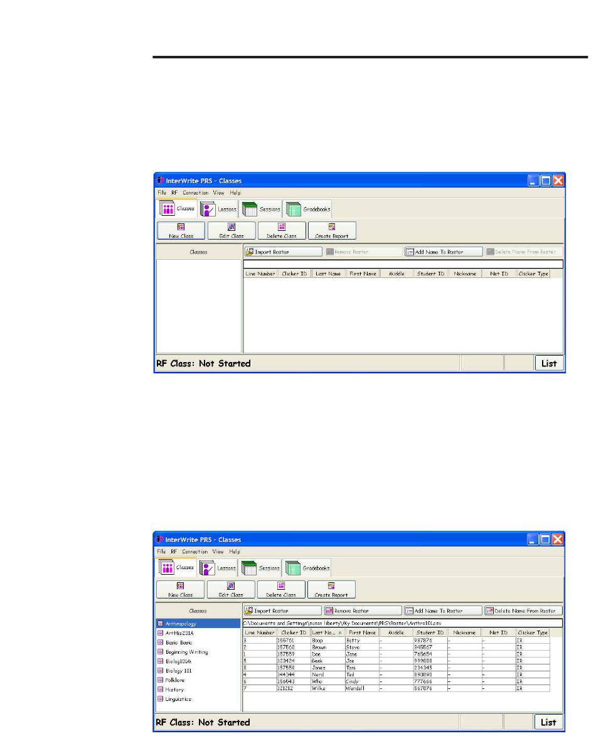Click the class icon beside ArtHis231A
Image resolution: width=596 pixels, height=741 pixels.
tap(160, 633)
